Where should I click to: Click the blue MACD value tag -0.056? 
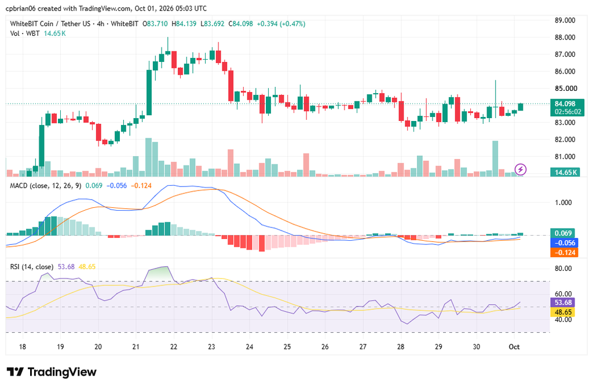coord(564,243)
